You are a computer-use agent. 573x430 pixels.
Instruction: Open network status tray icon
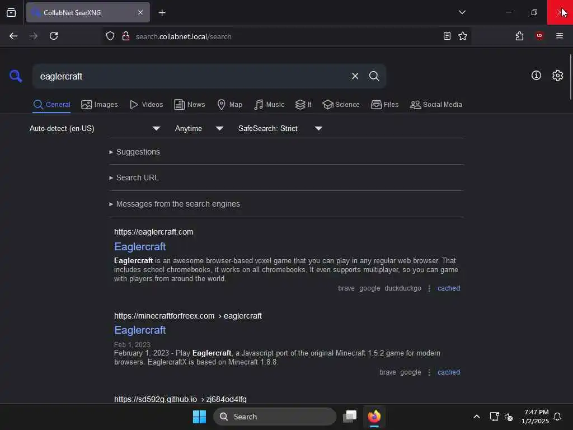coord(494,417)
